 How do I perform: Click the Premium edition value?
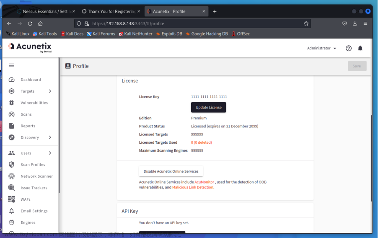coord(199,118)
